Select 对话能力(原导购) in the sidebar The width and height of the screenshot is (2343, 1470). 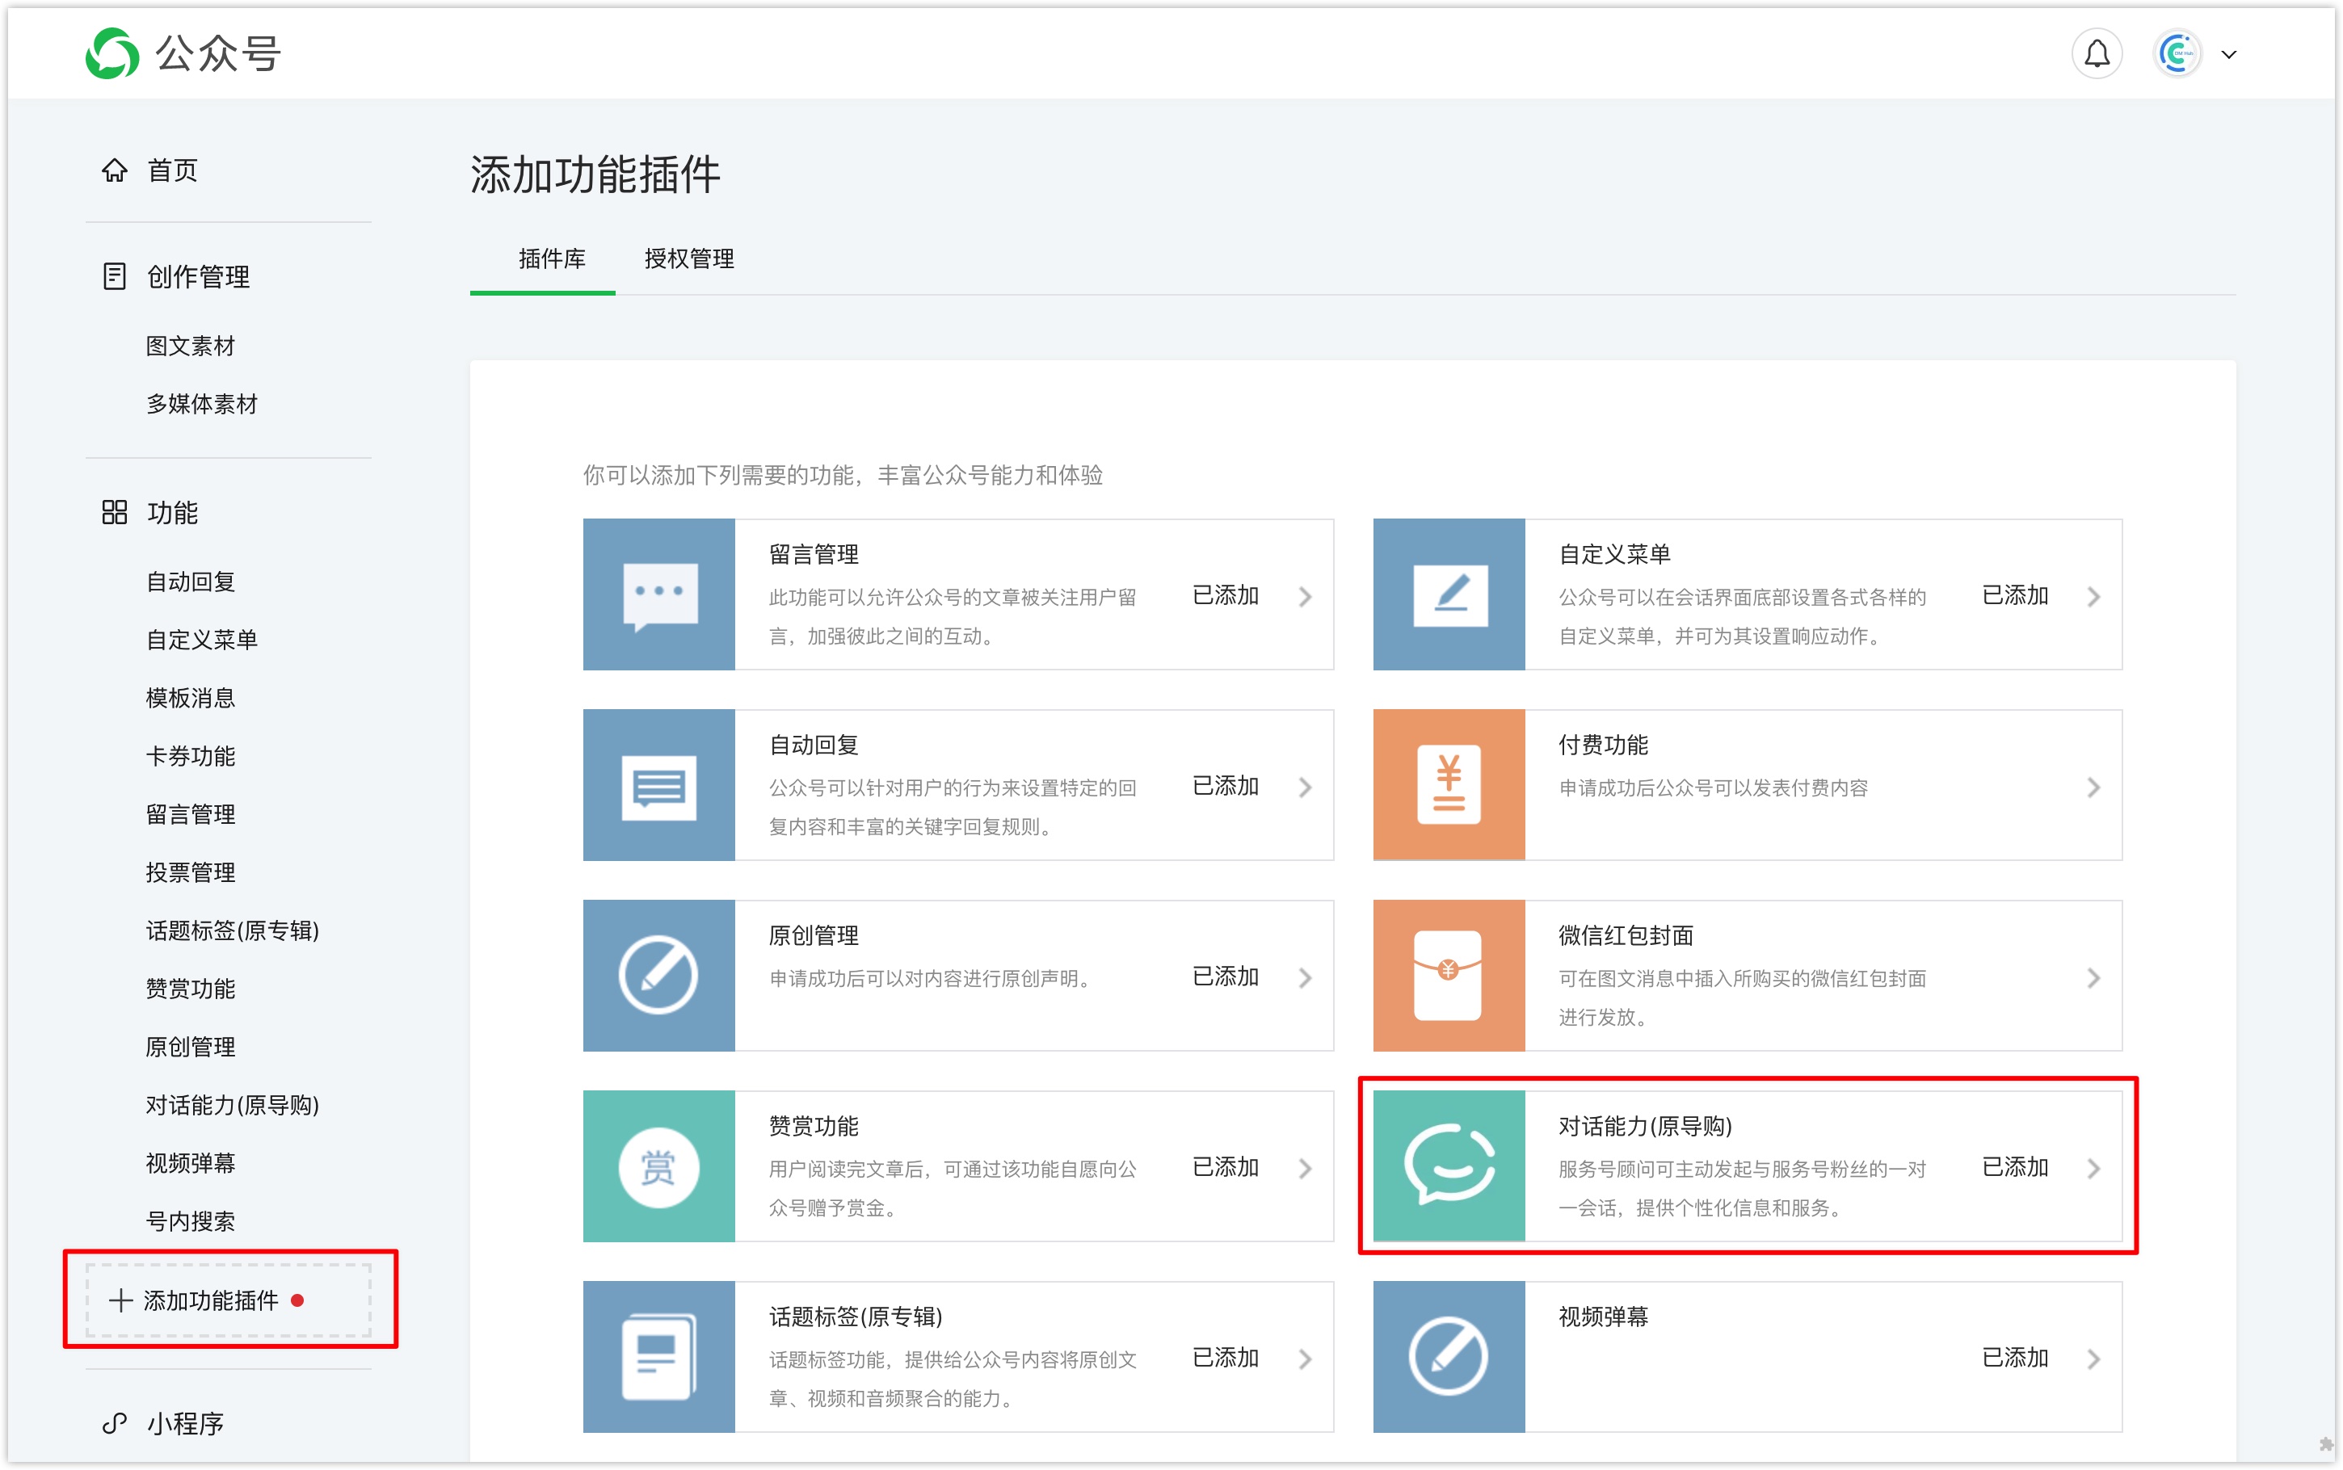pos(233,1104)
